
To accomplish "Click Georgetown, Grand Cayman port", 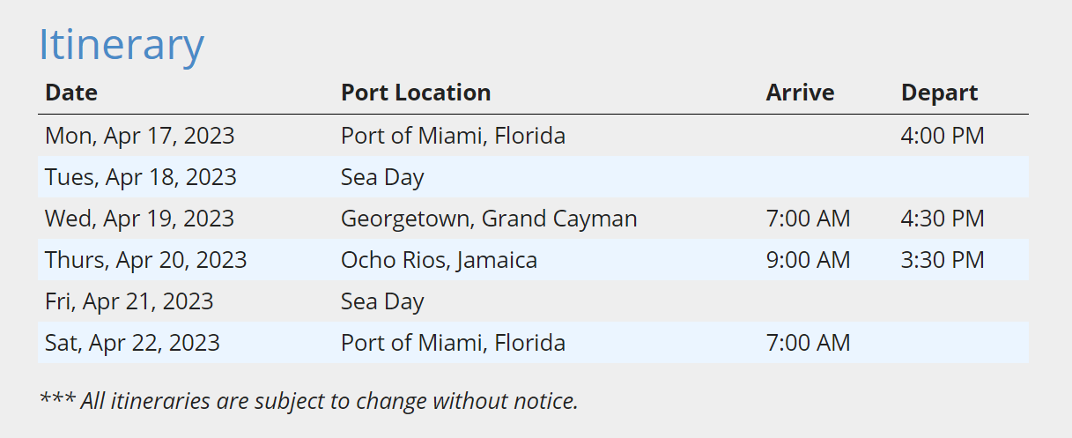I will point(489,219).
